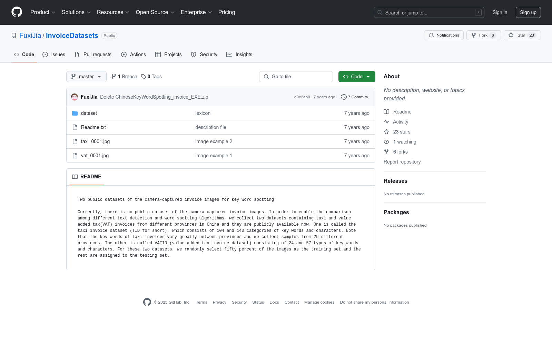Open the Releases heading link

click(x=395, y=181)
